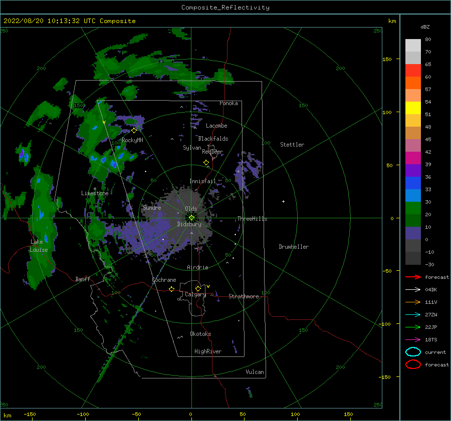Click the current legend label text
The width and height of the screenshot is (451, 421).
[x=435, y=352]
